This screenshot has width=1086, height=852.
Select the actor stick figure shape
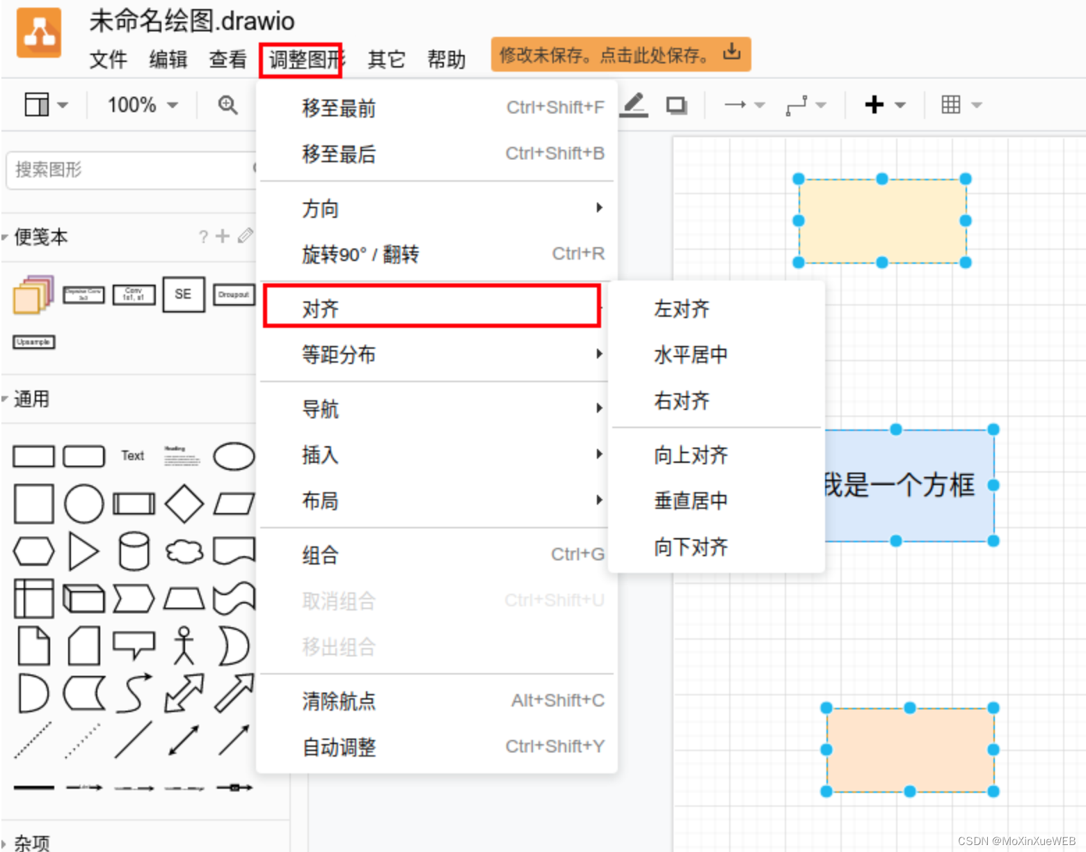pyautogui.click(x=184, y=645)
